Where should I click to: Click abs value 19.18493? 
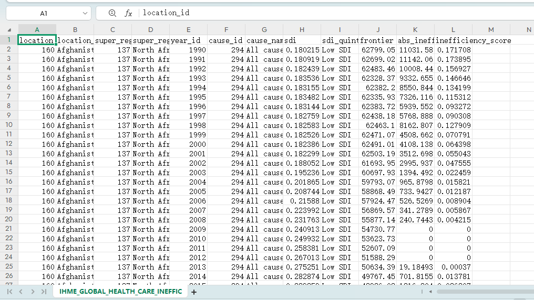pyautogui.click(x=415, y=267)
